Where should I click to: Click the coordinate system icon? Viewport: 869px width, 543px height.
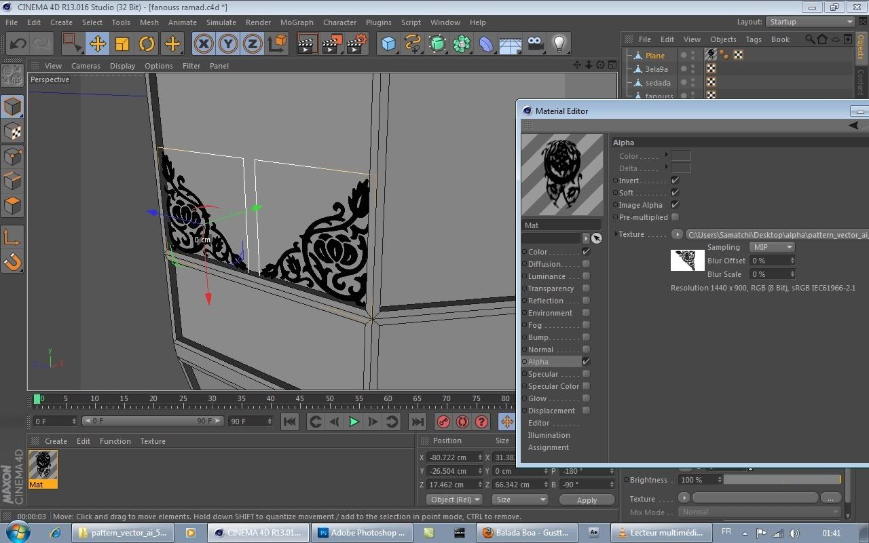[x=278, y=43]
